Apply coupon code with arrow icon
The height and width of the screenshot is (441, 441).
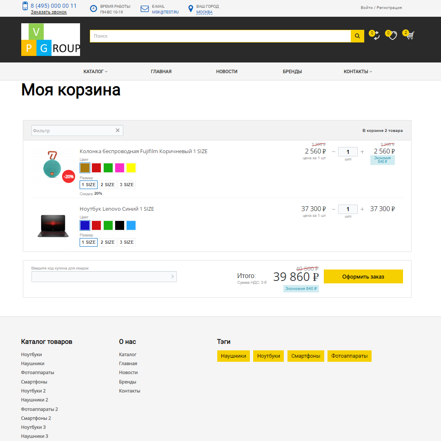click(x=172, y=277)
